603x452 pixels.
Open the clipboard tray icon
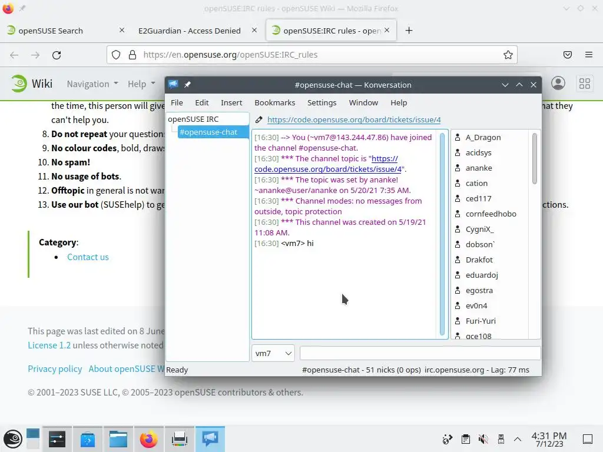pos(465,439)
